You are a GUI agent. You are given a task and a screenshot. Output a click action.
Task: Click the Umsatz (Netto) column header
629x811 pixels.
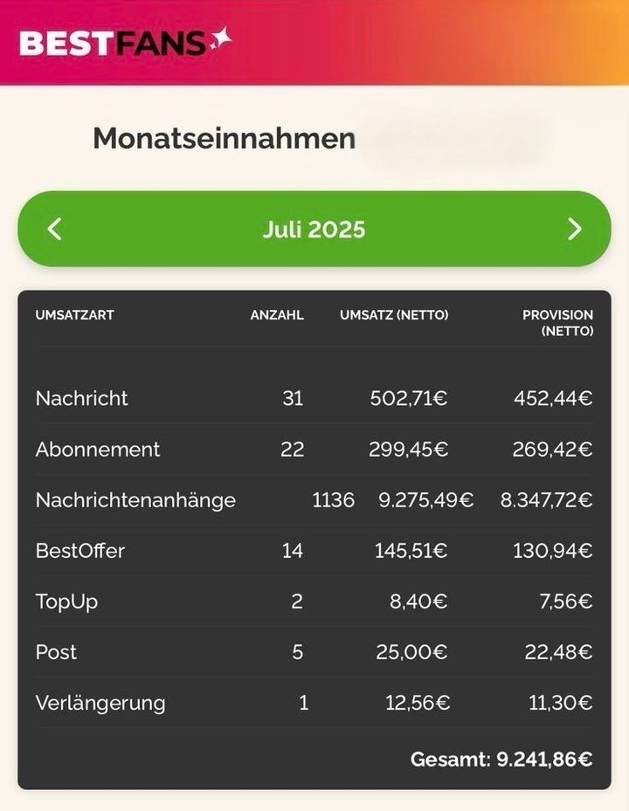[394, 315]
